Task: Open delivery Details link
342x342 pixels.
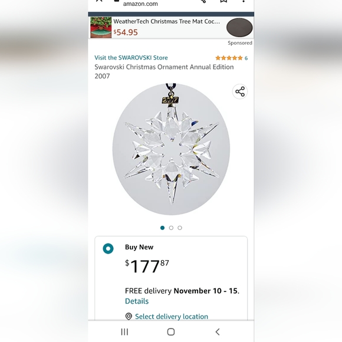Action: coord(137,301)
